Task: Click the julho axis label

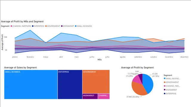Action: tap(107, 57)
